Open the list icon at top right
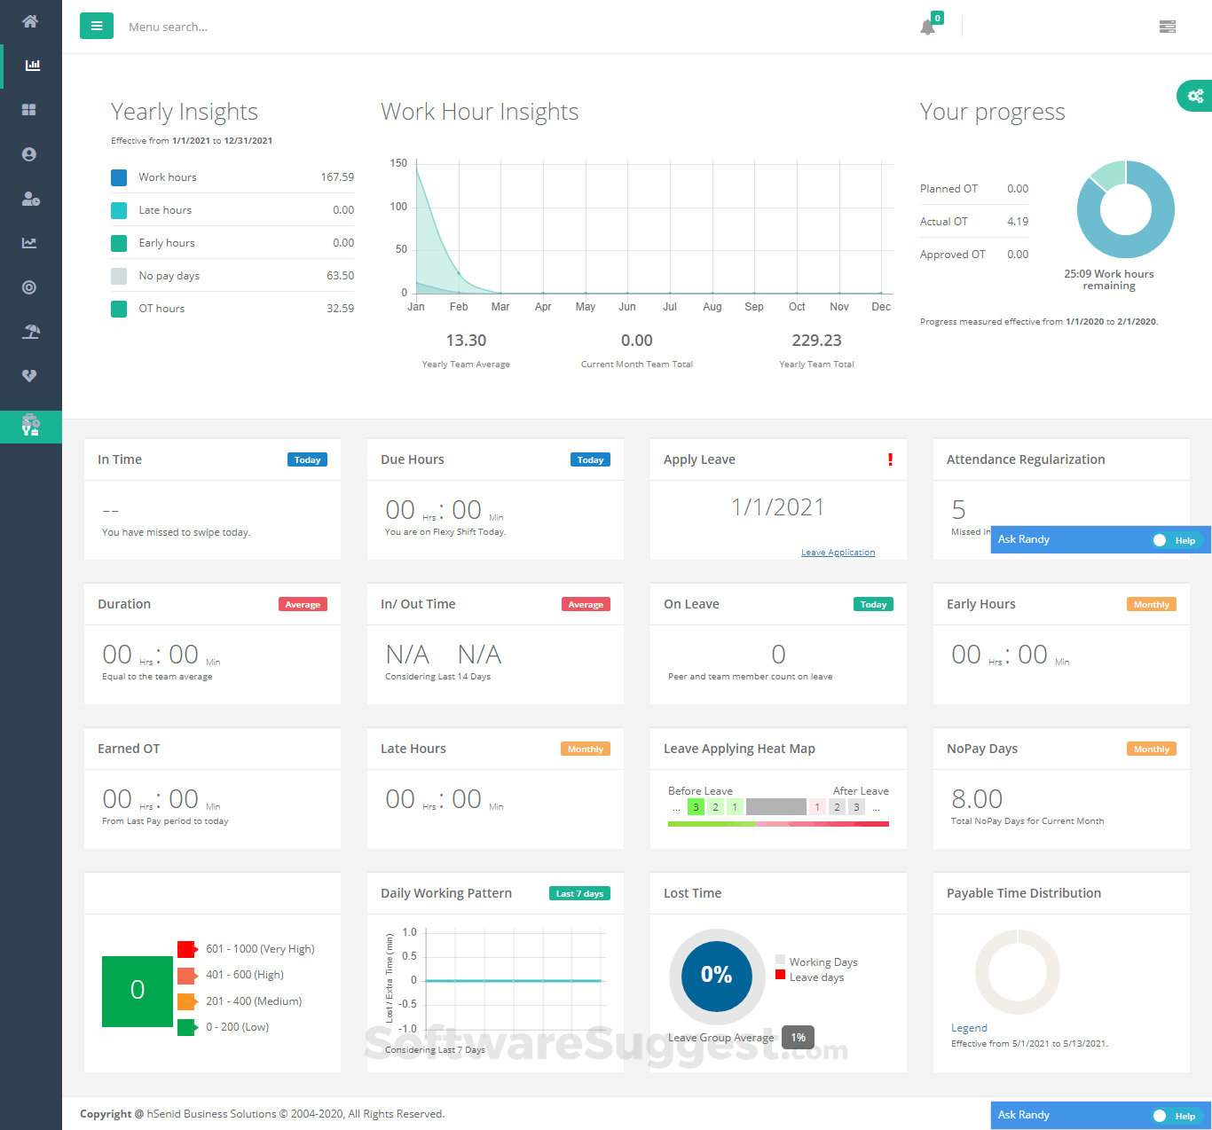The width and height of the screenshot is (1212, 1130). pyautogui.click(x=1167, y=26)
